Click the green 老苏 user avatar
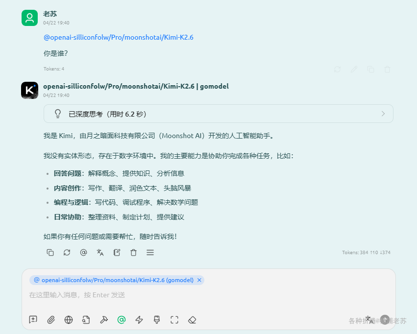 click(x=29, y=18)
